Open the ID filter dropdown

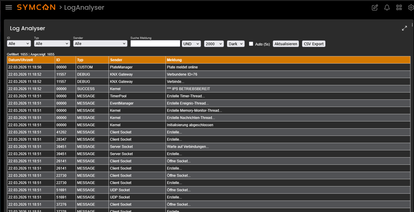[19, 44]
